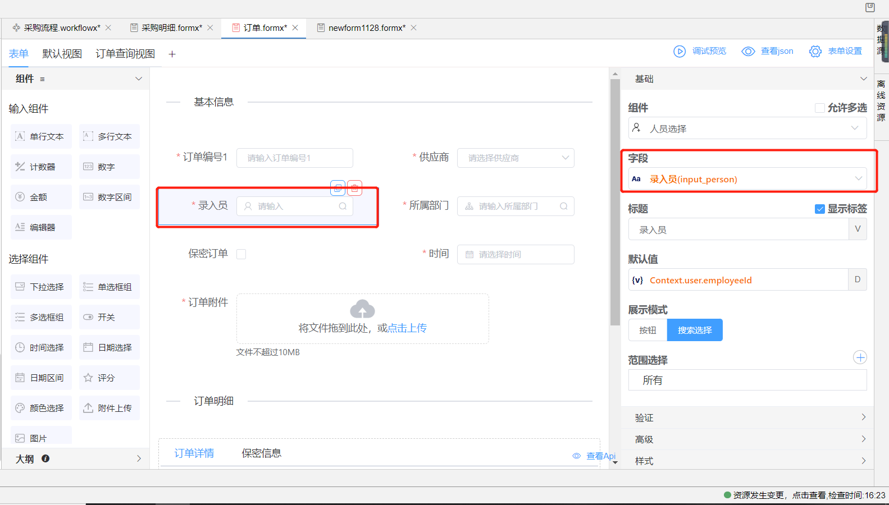Open 表单设置 gear icon

point(815,51)
